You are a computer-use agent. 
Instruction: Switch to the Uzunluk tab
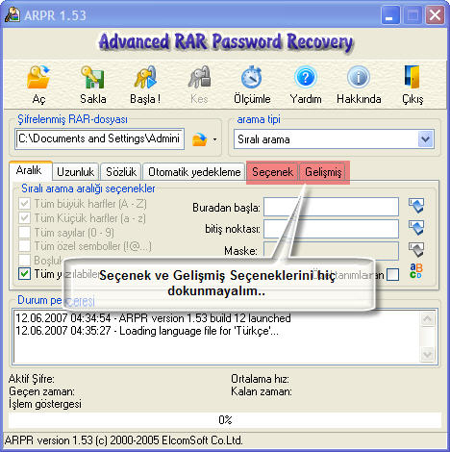point(76,172)
